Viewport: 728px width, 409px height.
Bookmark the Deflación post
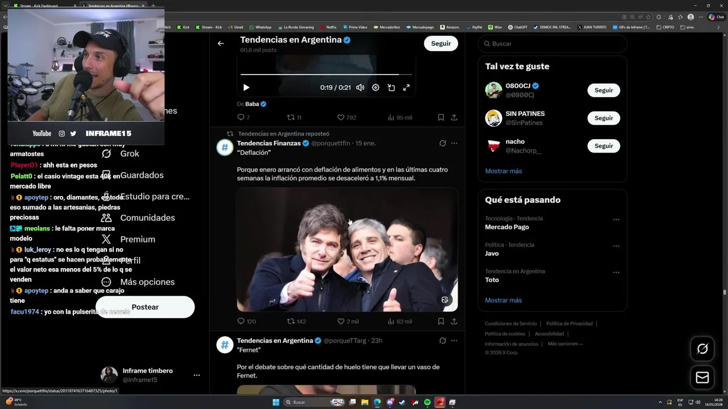pos(441,322)
